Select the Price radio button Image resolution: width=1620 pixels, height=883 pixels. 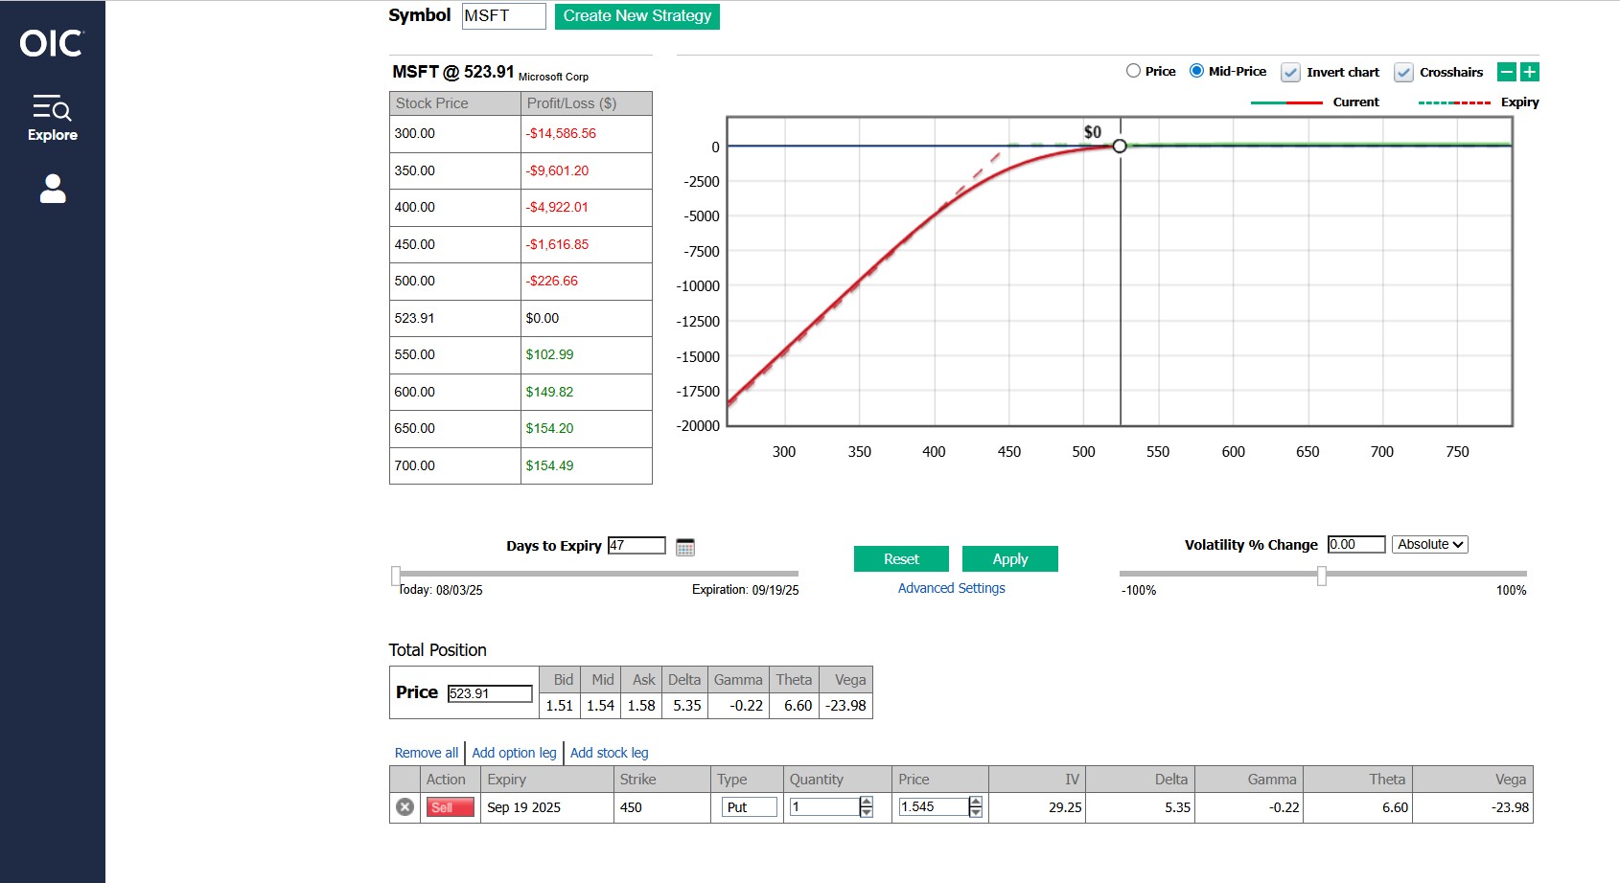(x=1133, y=71)
